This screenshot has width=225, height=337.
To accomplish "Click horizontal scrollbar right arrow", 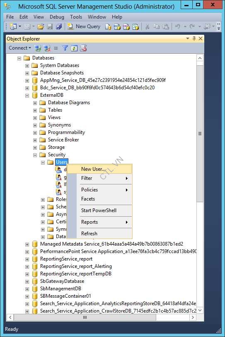I will coord(193,318).
